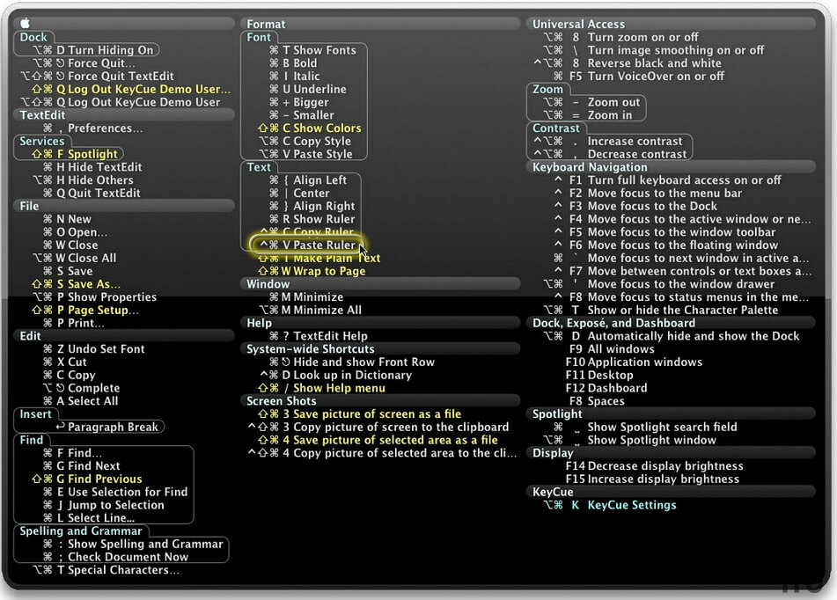The image size is (837, 600).
Task: Select Minimize All under Window
Action: (310, 311)
